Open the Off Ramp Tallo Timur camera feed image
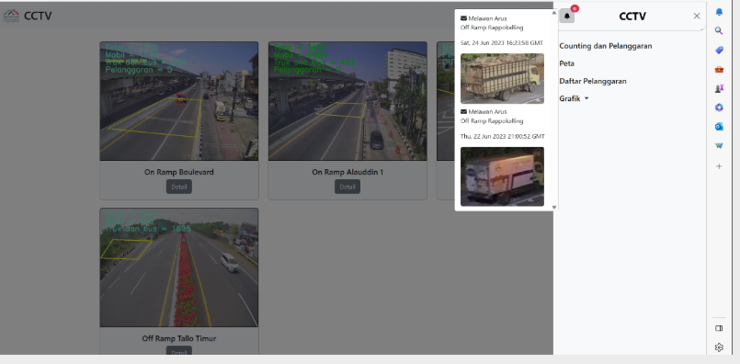Viewport: 740px width, 364px height. click(x=179, y=267)
